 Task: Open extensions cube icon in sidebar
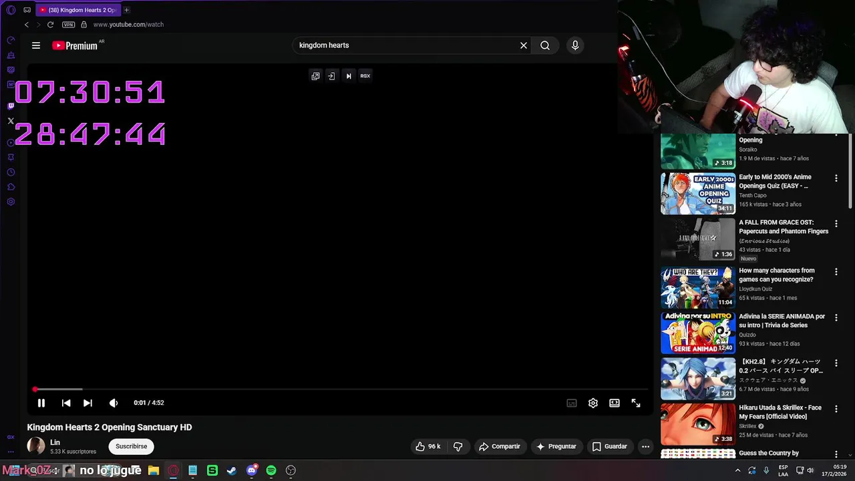click(x=11, y=187)
